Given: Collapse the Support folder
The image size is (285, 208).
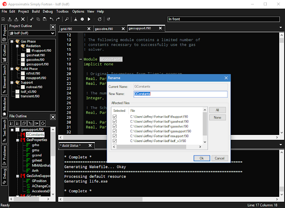Looking at the screenshot, I should [x=12, y=82].
